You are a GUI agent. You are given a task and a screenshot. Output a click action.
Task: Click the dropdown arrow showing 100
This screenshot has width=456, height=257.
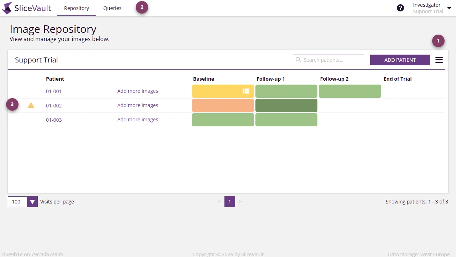click(32, 202)
